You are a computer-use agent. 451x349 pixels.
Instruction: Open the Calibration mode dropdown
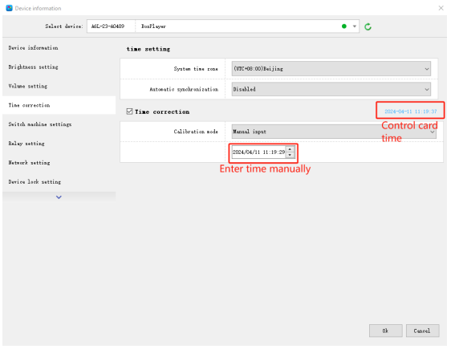point(334,132)
